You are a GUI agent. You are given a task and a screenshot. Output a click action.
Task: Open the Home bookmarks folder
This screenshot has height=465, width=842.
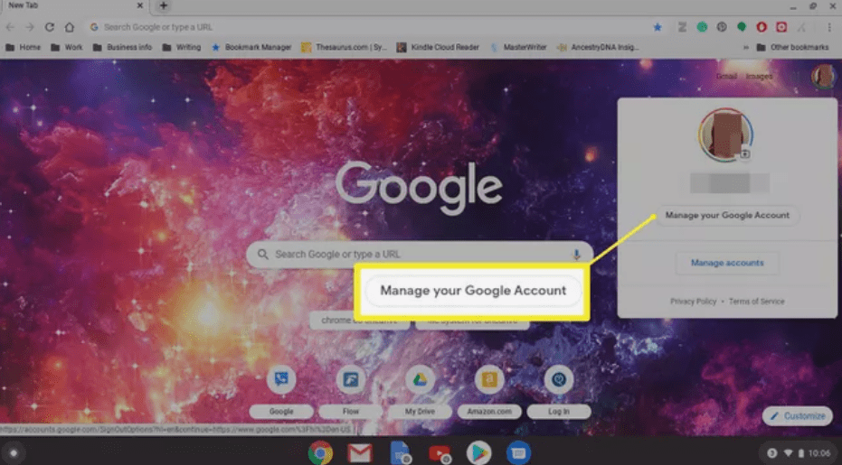point(24,47)
